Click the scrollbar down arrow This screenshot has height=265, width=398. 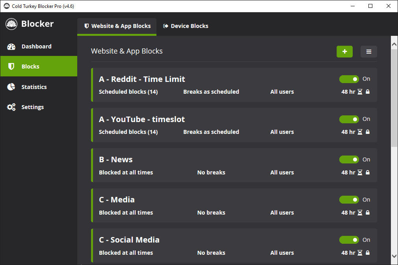click(x=394, y=256)
